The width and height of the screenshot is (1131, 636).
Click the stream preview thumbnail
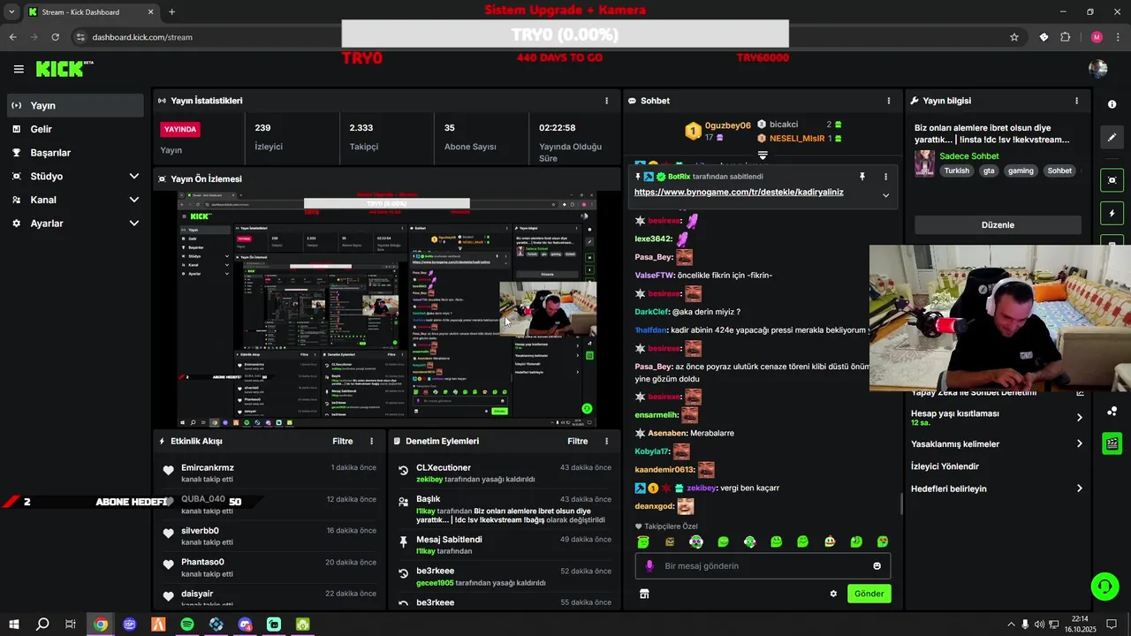tap(388, 309)
